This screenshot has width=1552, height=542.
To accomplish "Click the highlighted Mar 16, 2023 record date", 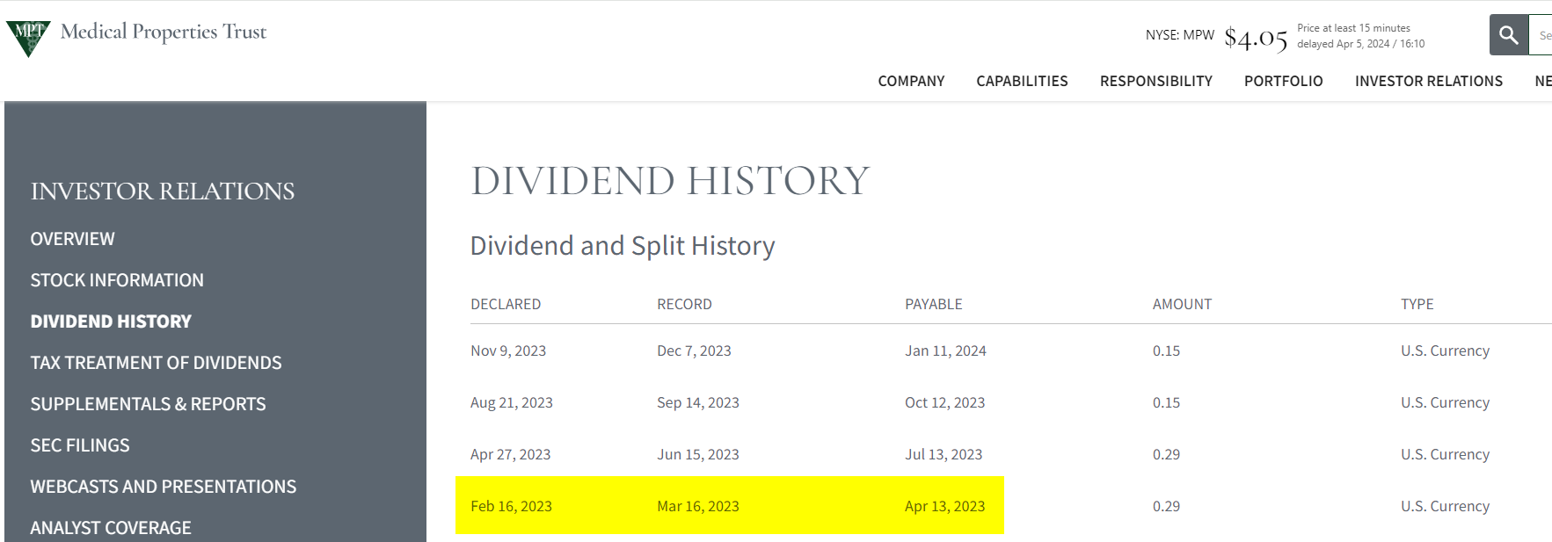I will click(698, 506).
